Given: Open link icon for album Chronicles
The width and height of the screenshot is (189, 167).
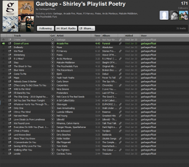Looking at the screenshot, I should click(120, 85).
